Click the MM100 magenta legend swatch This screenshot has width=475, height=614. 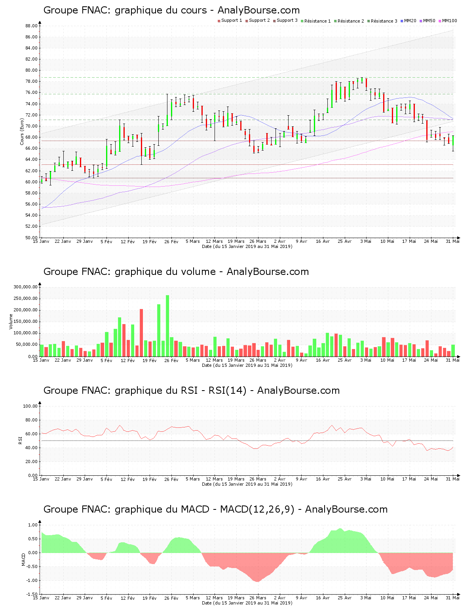[440, 21]
